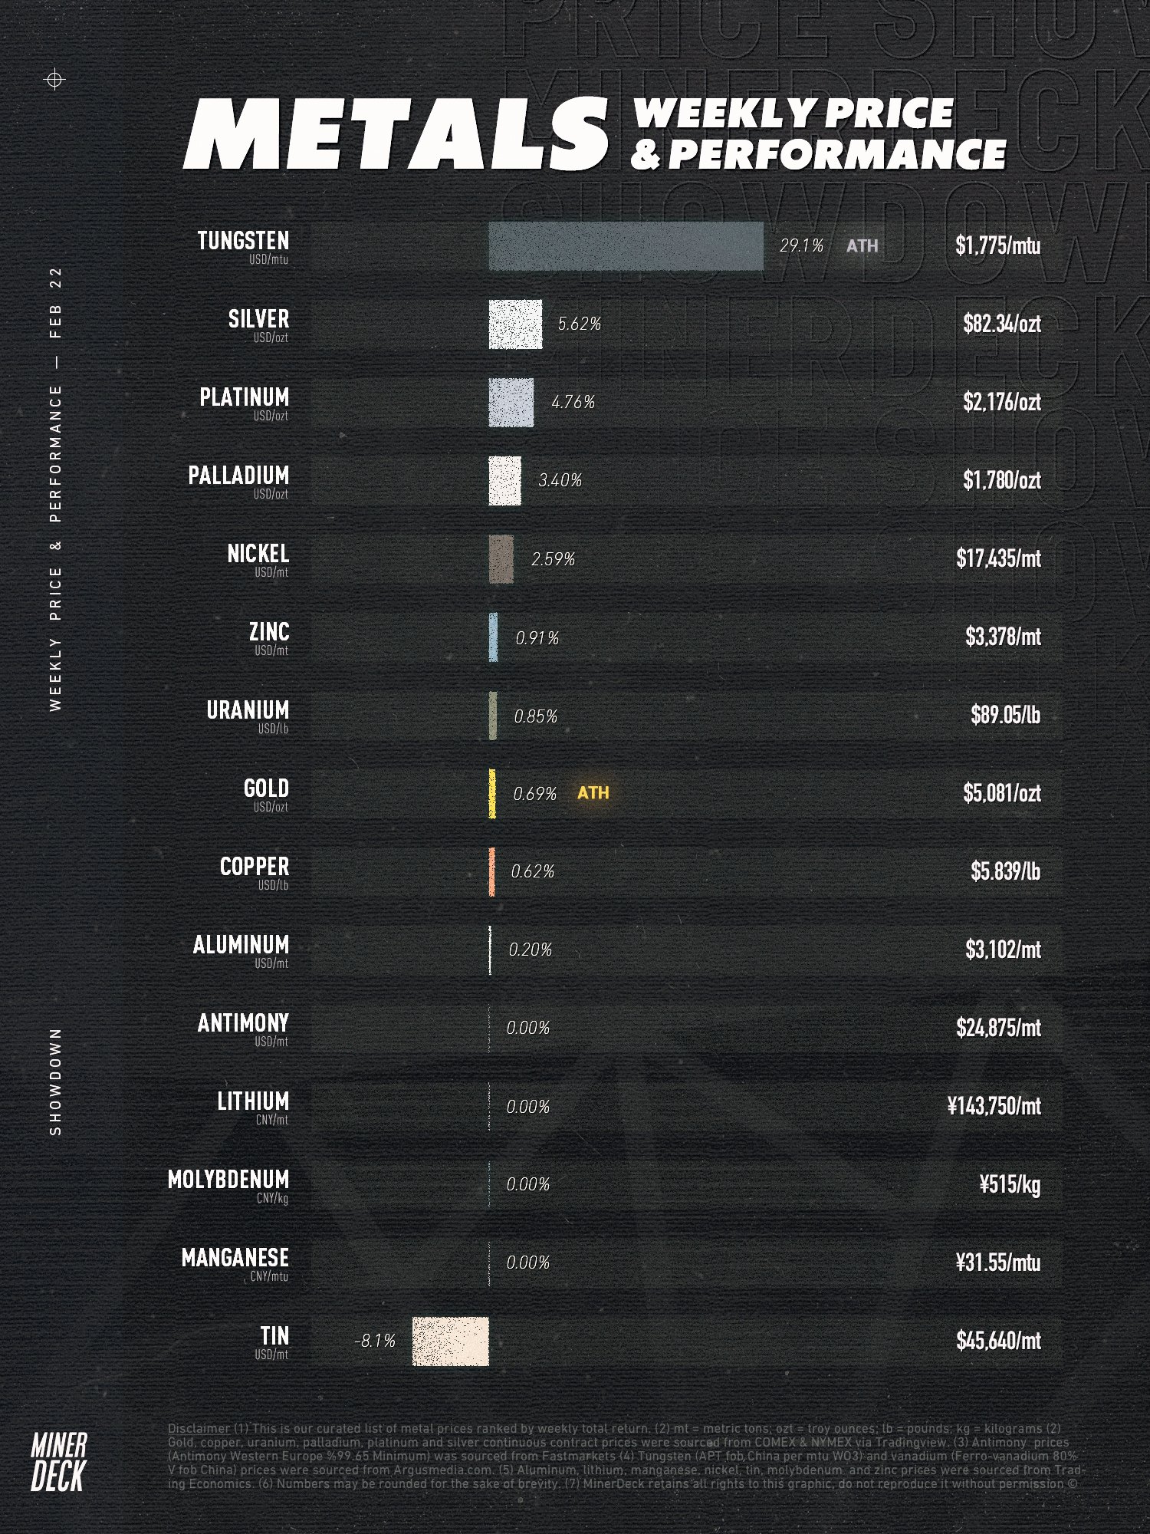1150x1534 pixels.
Task: Click the $82.34/ozt silver price
Action: click(1001, 324)
